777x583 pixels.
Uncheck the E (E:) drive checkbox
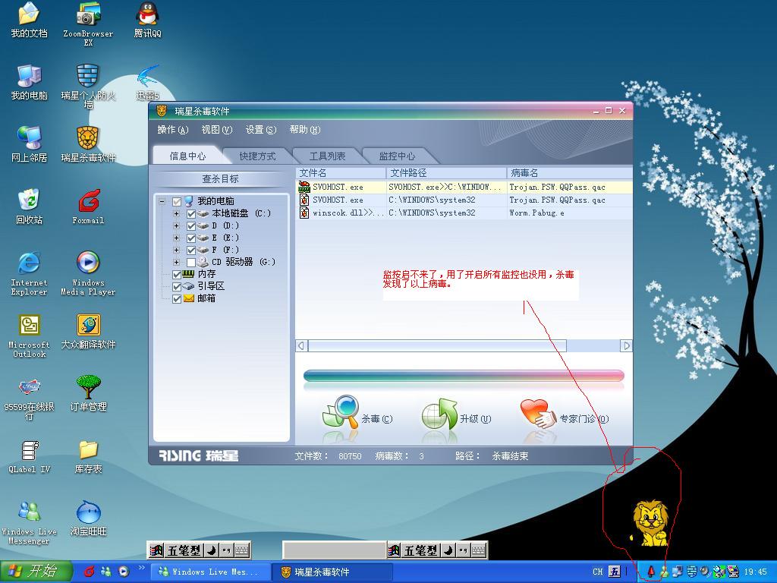coord(191,238)
